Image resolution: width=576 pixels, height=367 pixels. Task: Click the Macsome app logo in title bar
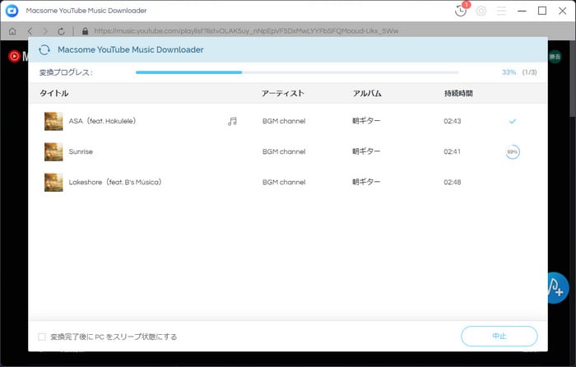click(x=12, y=11)
